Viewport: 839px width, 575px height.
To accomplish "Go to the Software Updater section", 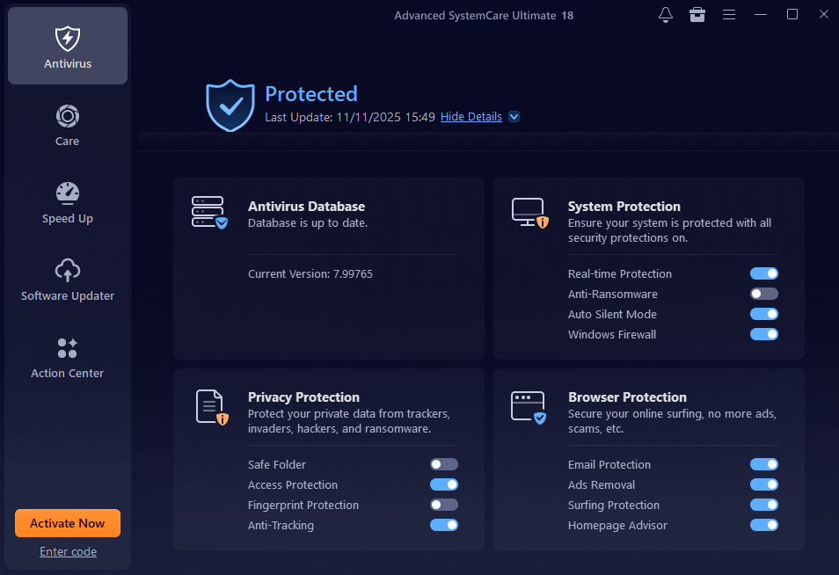I will [68, 280].
